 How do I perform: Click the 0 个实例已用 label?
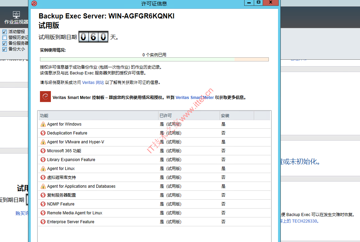154,55
